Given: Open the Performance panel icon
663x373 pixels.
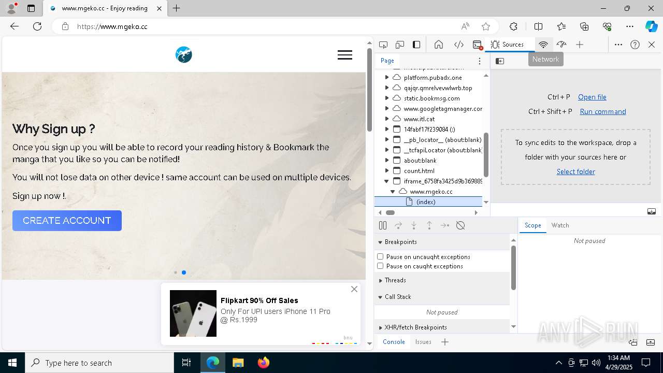Looking at the screenshot, I should [x=561, y=45].
